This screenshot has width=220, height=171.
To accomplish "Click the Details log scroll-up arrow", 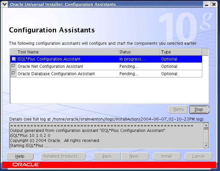I will point(206,126).
